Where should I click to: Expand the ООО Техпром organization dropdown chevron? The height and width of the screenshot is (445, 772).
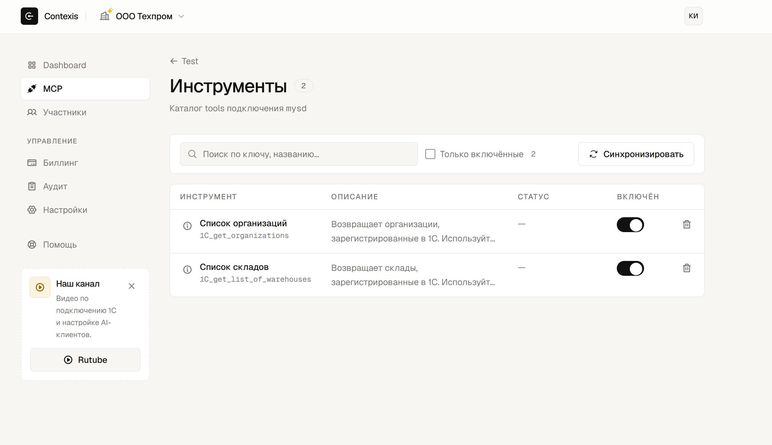tap(182, 16)
